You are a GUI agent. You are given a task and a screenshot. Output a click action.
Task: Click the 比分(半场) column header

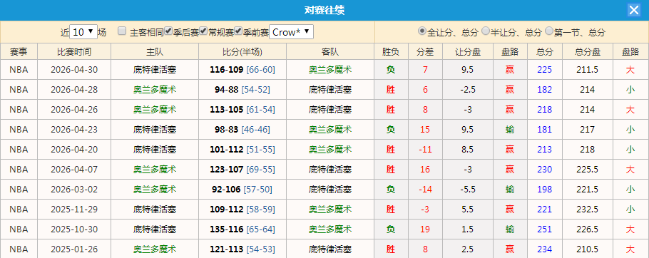[x=242, y=52]
